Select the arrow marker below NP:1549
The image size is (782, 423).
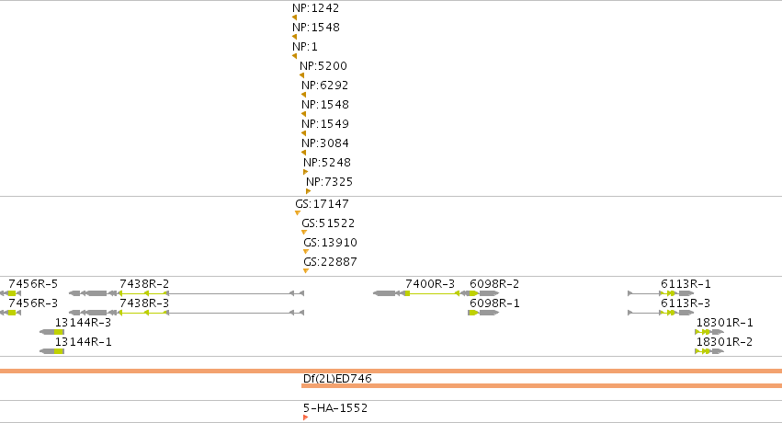coord(303,133)
